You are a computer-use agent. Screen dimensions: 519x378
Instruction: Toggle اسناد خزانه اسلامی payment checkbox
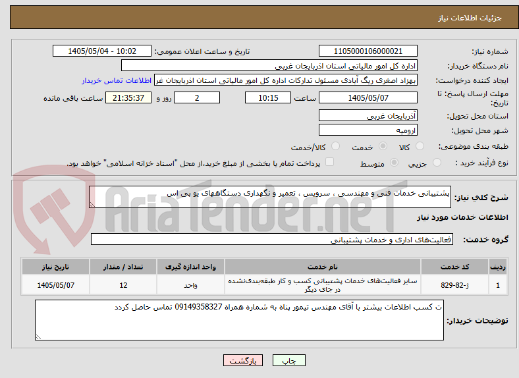[x=329, y=162]
